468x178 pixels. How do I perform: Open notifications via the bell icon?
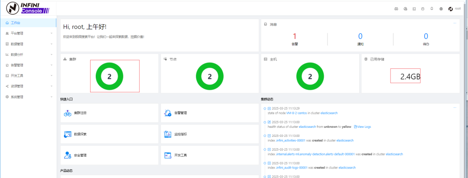coord(432,9)
